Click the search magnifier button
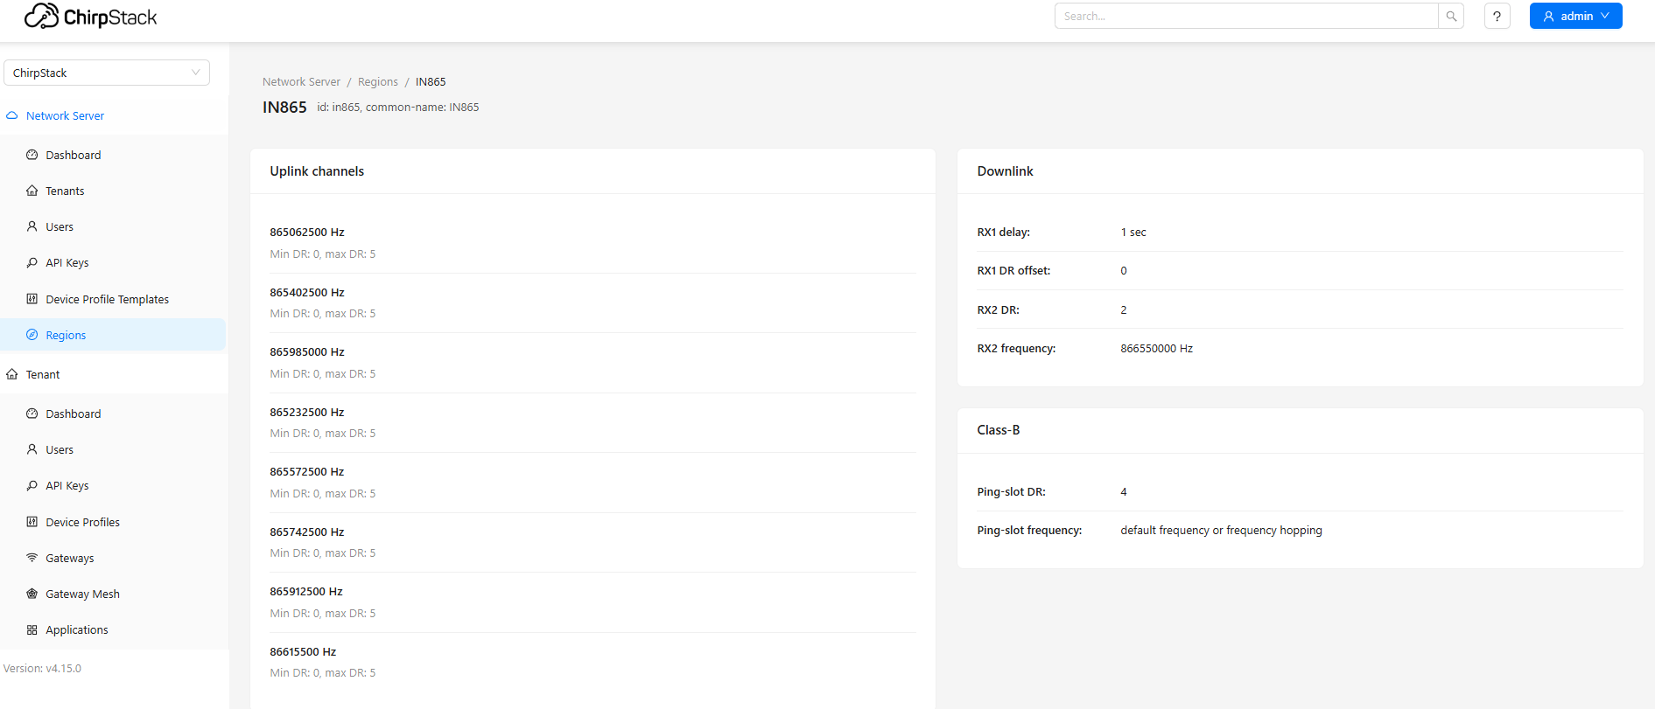 pos(1451,17)
